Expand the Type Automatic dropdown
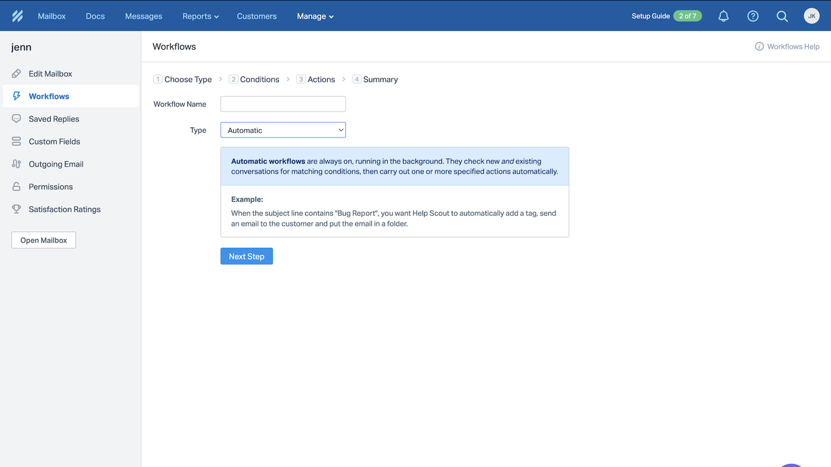 coord(283,130)
